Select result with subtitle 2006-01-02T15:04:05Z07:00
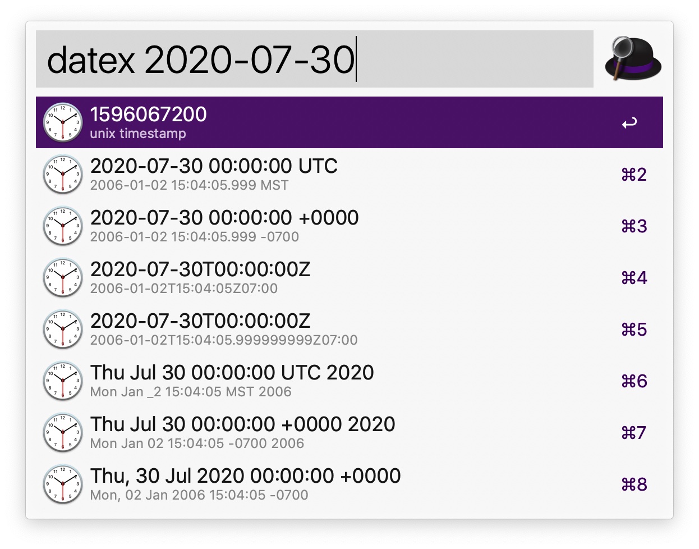This screenshot has width=699, height=549. [x=349, y=277]
